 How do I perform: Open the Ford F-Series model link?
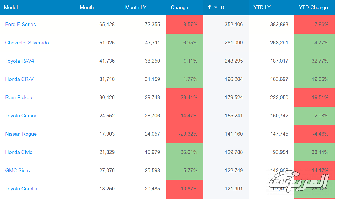[x=20, y=24]
